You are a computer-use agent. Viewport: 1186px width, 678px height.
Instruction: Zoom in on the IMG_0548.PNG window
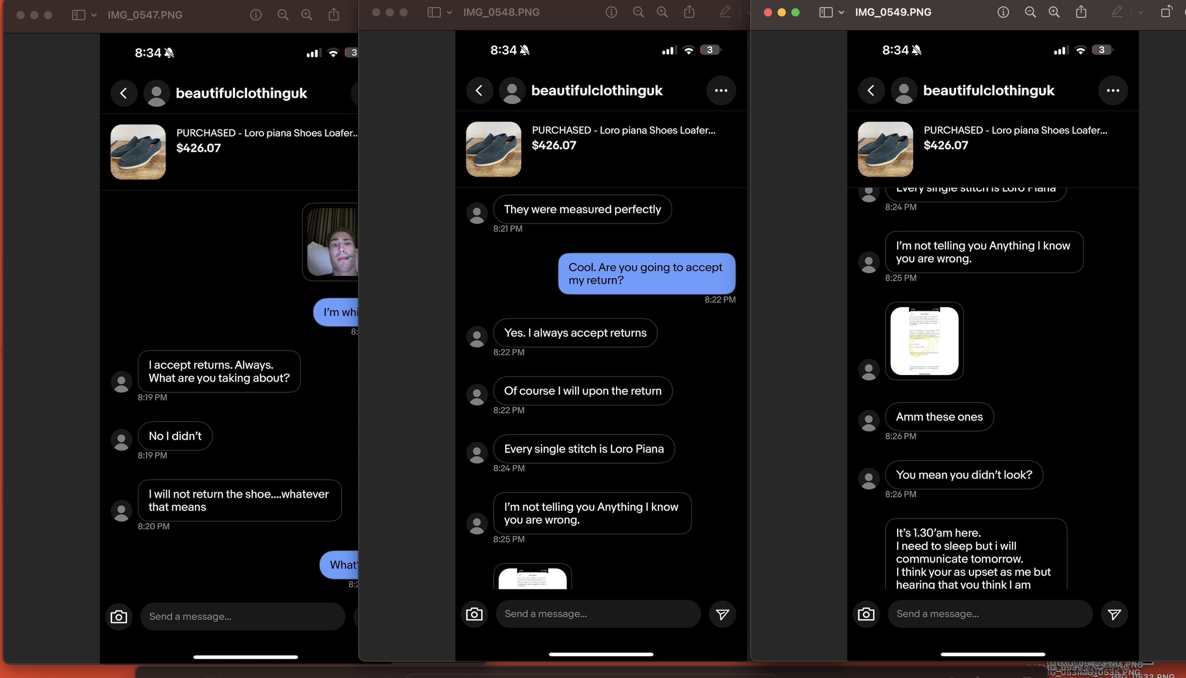[x=662, y=12]
